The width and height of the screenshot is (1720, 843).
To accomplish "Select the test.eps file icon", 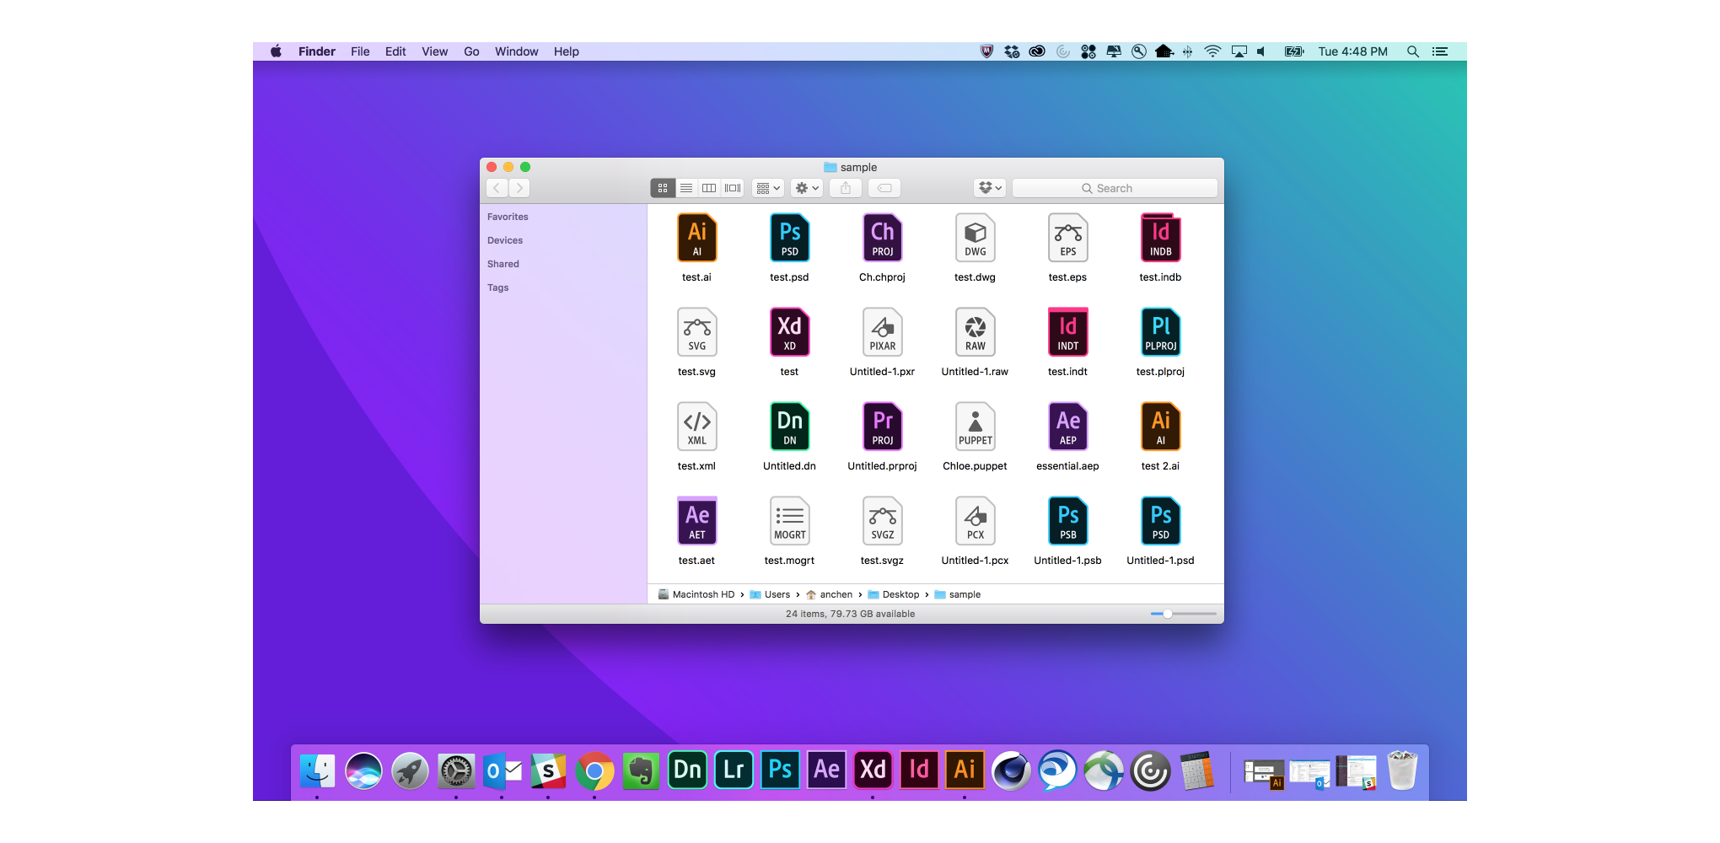I will (x=1067, y=238).
